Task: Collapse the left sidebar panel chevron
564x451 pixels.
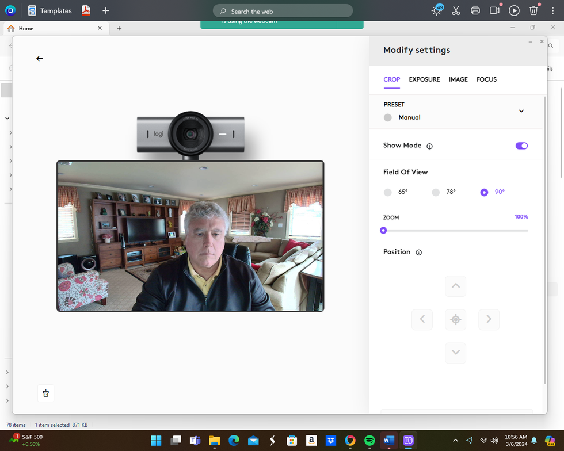Action: coord(7,118)
